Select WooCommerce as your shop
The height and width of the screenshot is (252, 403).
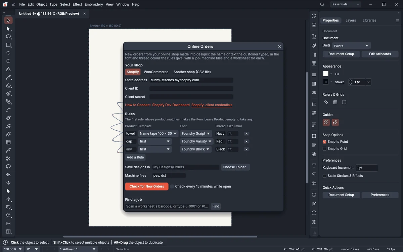point(156,72)
